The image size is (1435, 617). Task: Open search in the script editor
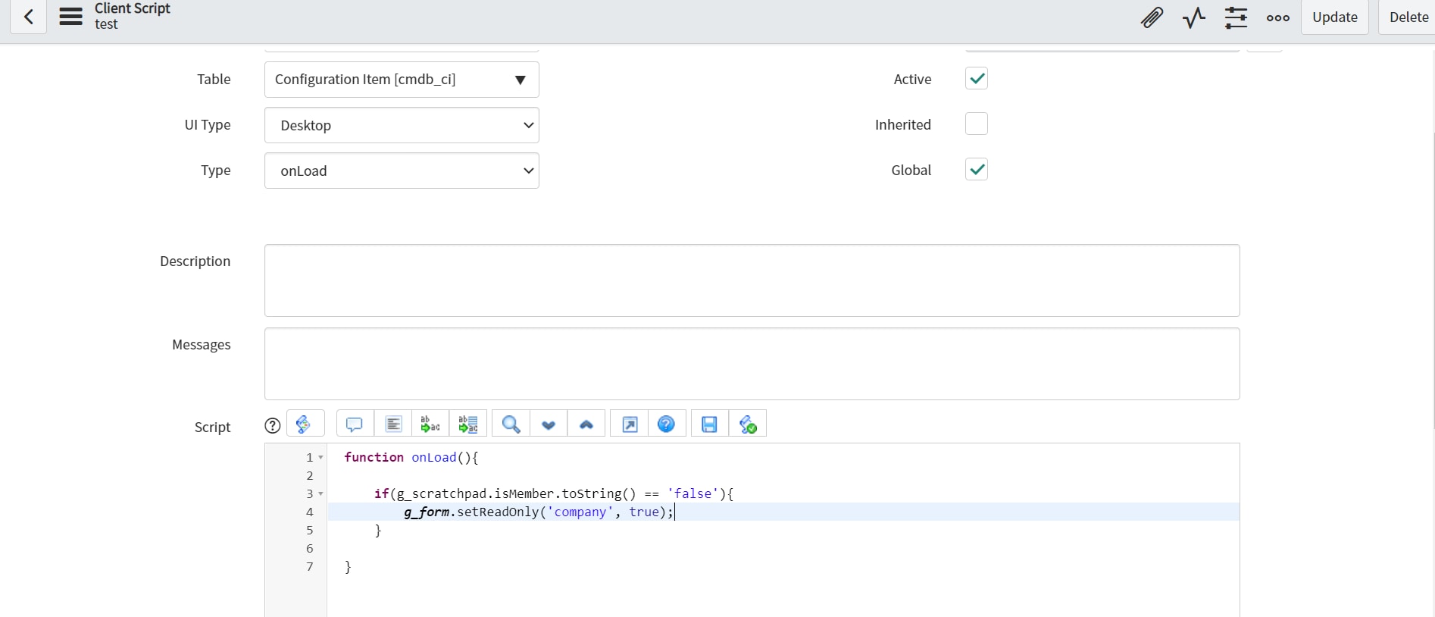pos(511,424)
